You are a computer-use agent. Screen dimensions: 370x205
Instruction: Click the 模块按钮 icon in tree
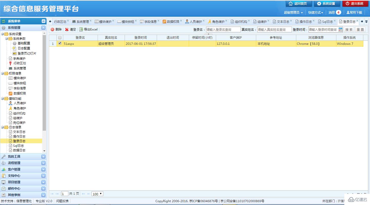pos(11,83)
